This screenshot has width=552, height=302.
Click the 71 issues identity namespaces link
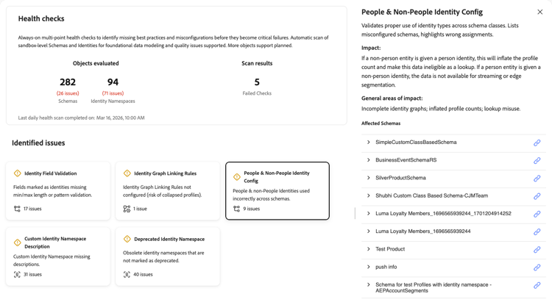pyautogui.click(x=113, y=93)
